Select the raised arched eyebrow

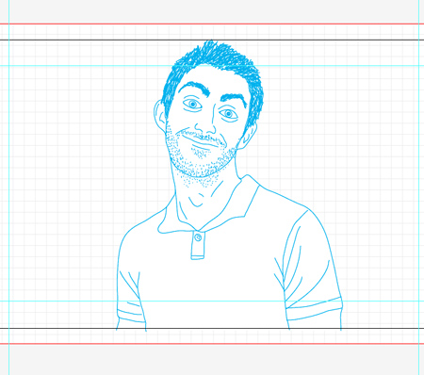pos(194,87)
